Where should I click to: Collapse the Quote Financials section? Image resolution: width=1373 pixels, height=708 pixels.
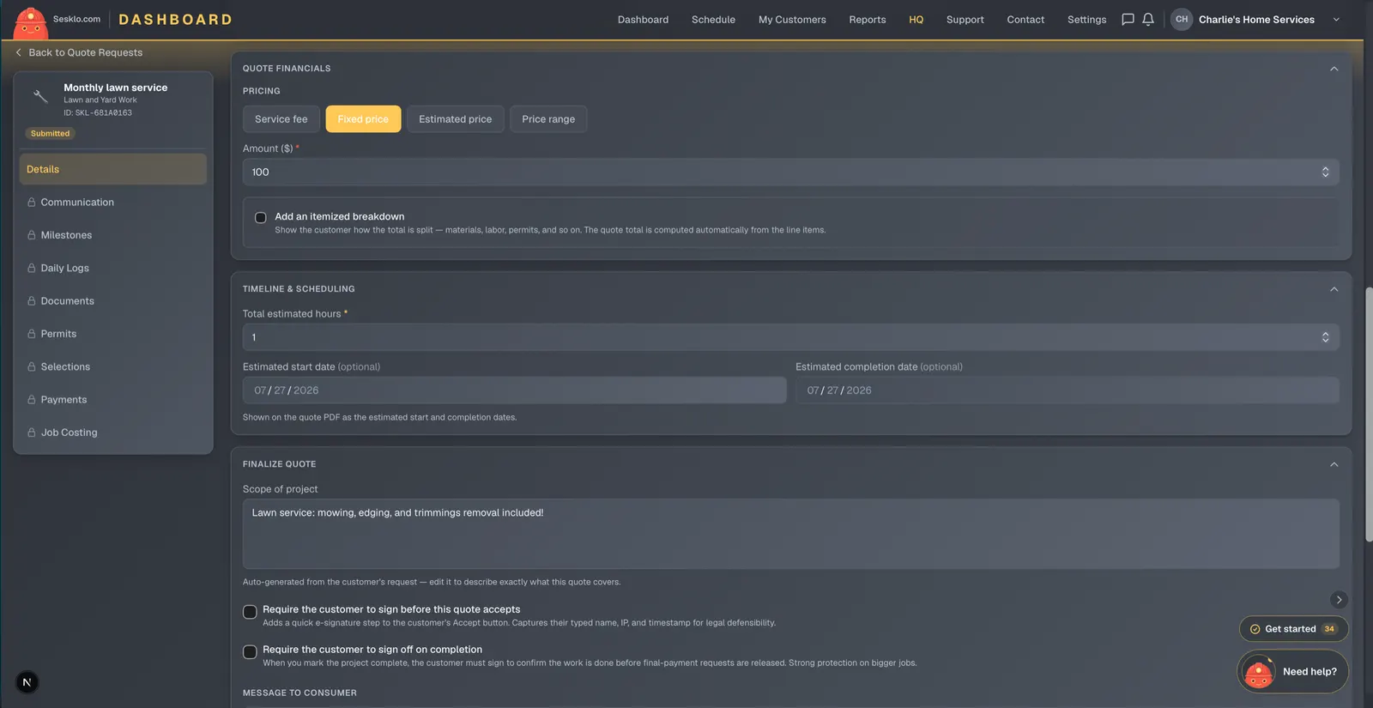(1334, 69)
